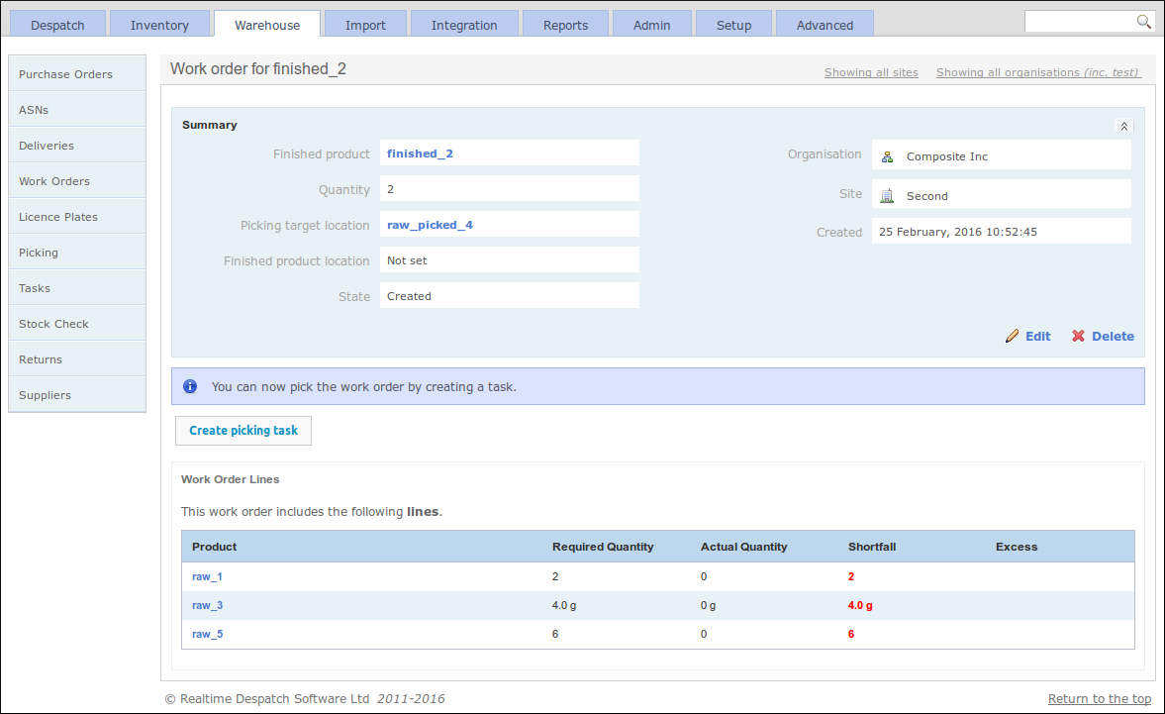Go to Deliveries in sidebar

pyautogui.click(x=77, y=145)
